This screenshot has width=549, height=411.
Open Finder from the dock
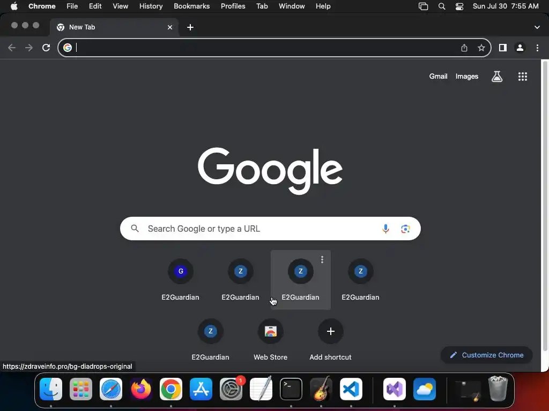click(x=51, y=389)
